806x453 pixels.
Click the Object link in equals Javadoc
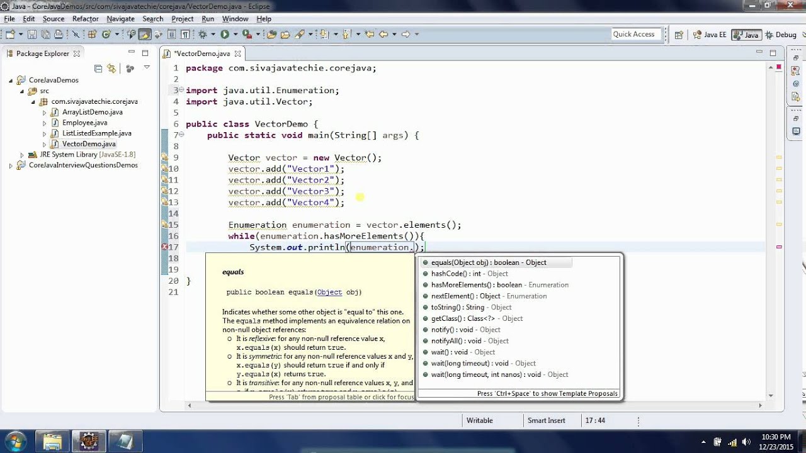coord(329,292)
